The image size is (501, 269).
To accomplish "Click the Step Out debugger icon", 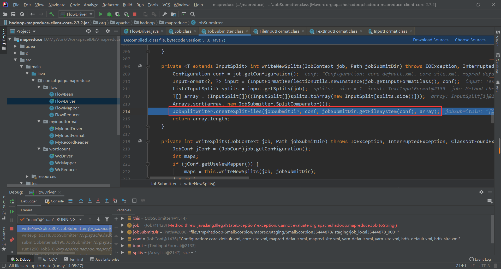I will point(107,201).
